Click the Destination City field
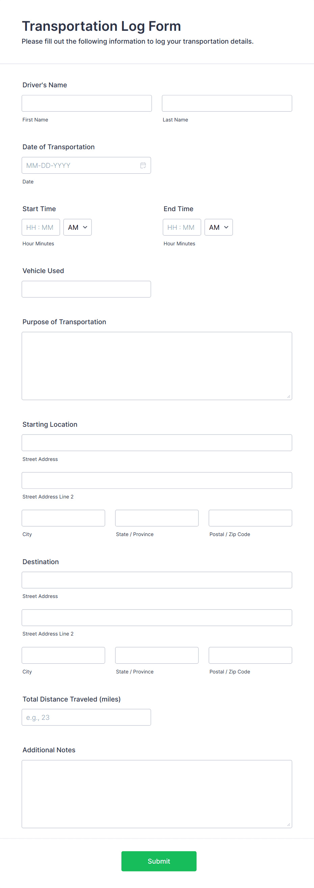Screen dimensions: 314x888 63,655
